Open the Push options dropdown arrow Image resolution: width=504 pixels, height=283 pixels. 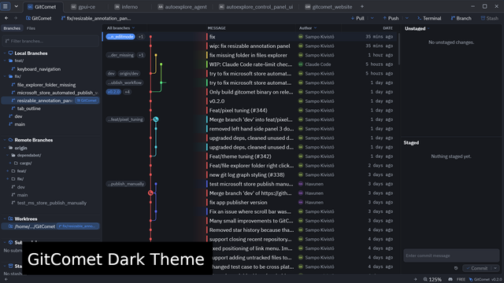[407, 18]
